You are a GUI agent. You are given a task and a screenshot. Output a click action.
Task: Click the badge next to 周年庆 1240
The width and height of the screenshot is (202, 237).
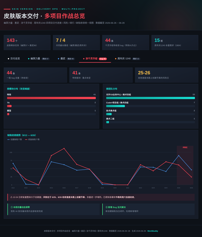136,59
